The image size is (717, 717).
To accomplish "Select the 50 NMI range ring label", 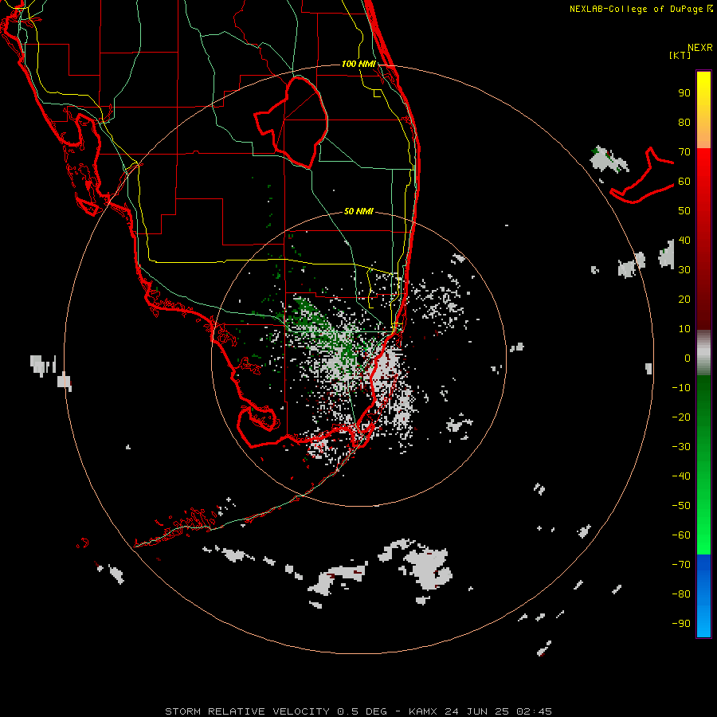I will pos(358,211).
